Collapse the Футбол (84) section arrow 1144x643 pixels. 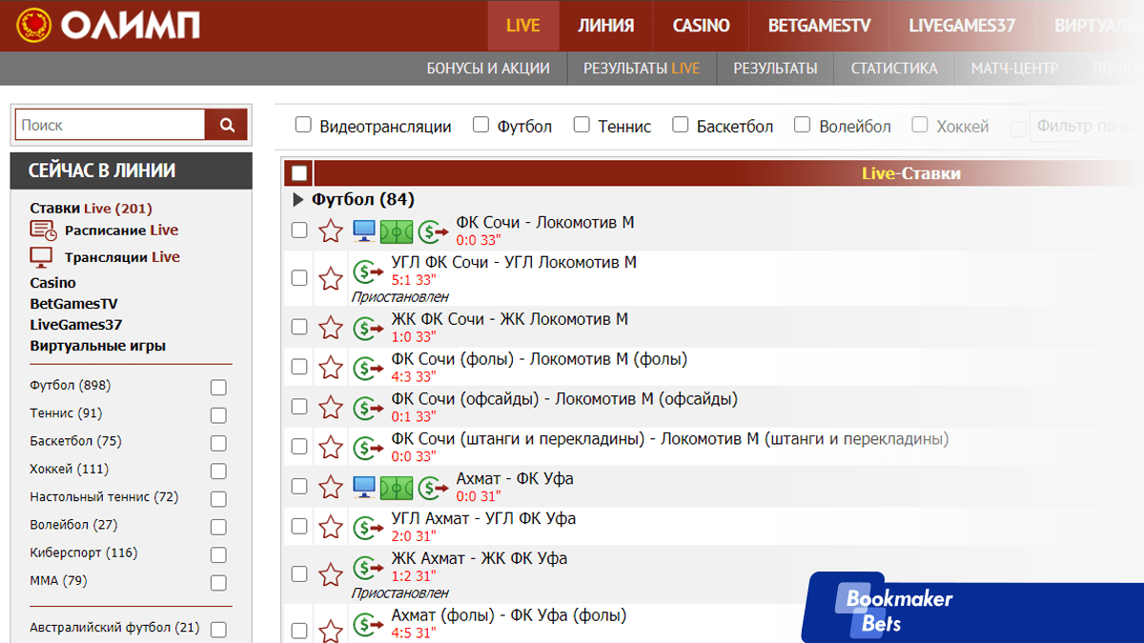tap(297, 200)
